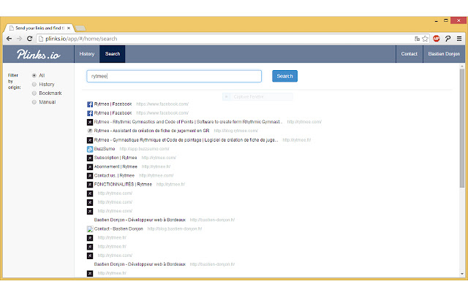Maximize the Chrome window
468x292 pixels.
pos(445,20)
